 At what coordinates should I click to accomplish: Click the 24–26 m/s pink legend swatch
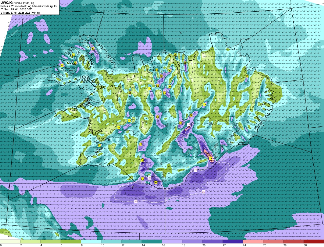click(253, 242)
